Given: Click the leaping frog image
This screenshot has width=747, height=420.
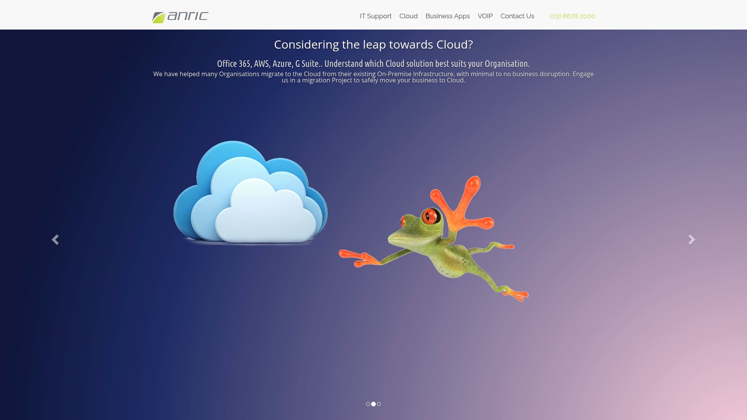Looking at the screenshot, I should point(434,239).
